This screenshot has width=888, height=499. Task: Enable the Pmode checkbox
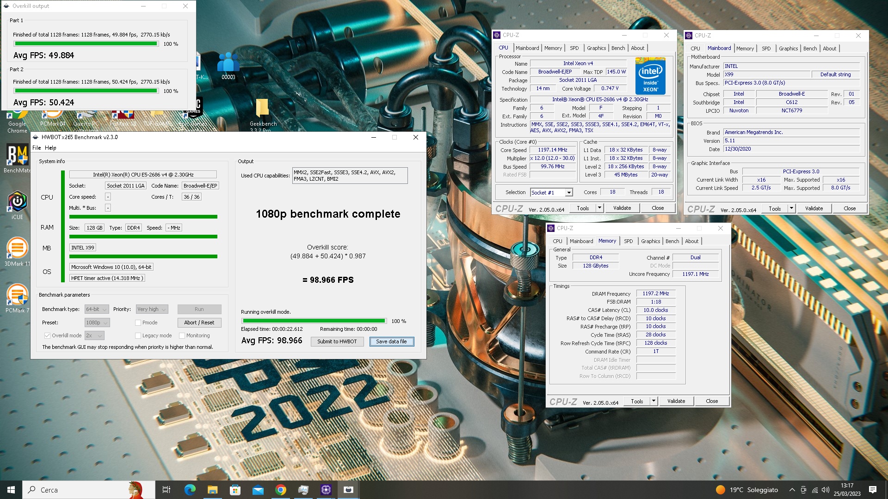tap(138, 323)
